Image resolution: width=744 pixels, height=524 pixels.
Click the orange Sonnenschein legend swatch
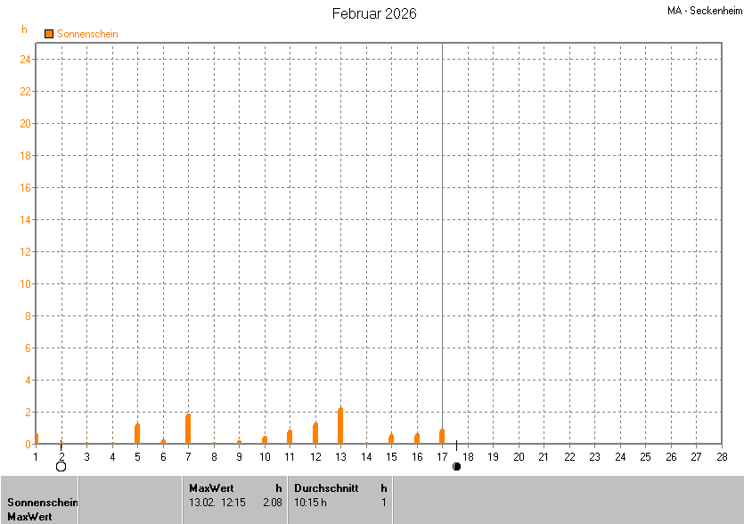point(49,34)
